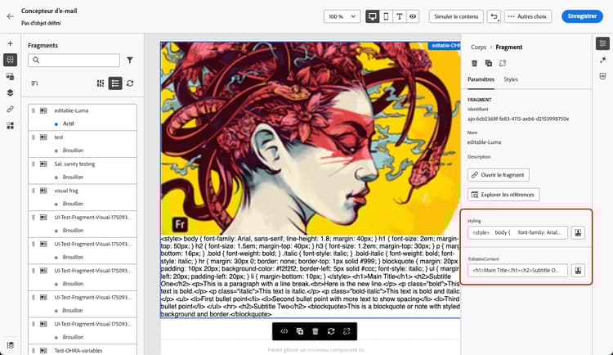The height and width of the screenshot is (355, 613).
Task: Select the editable-Luma fragment
Action: click(82, 117)
